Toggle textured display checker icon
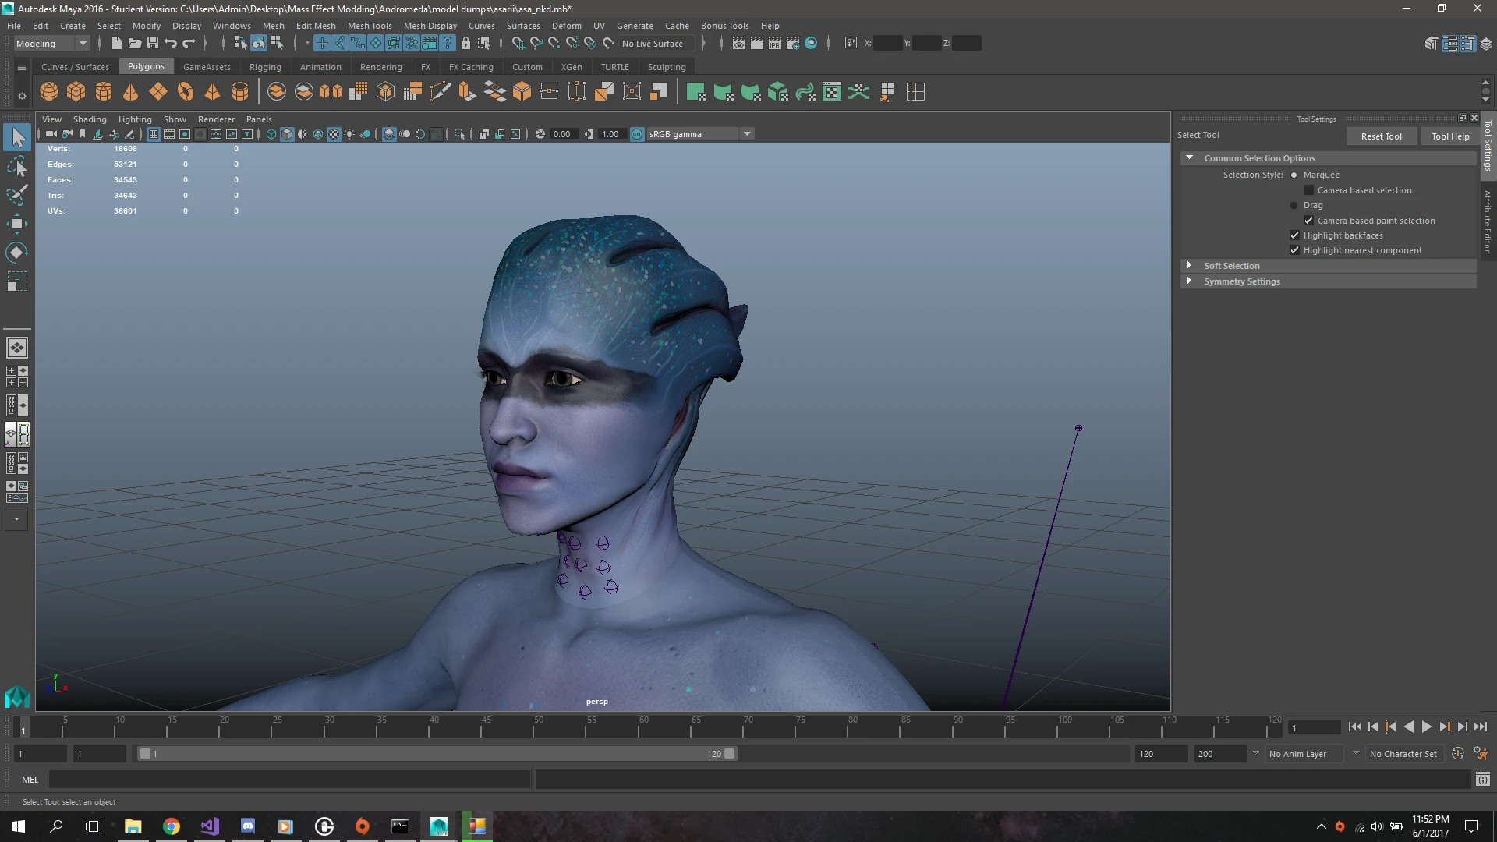The width and height of the screenshot is (1497, 842). tap(334, 134)
